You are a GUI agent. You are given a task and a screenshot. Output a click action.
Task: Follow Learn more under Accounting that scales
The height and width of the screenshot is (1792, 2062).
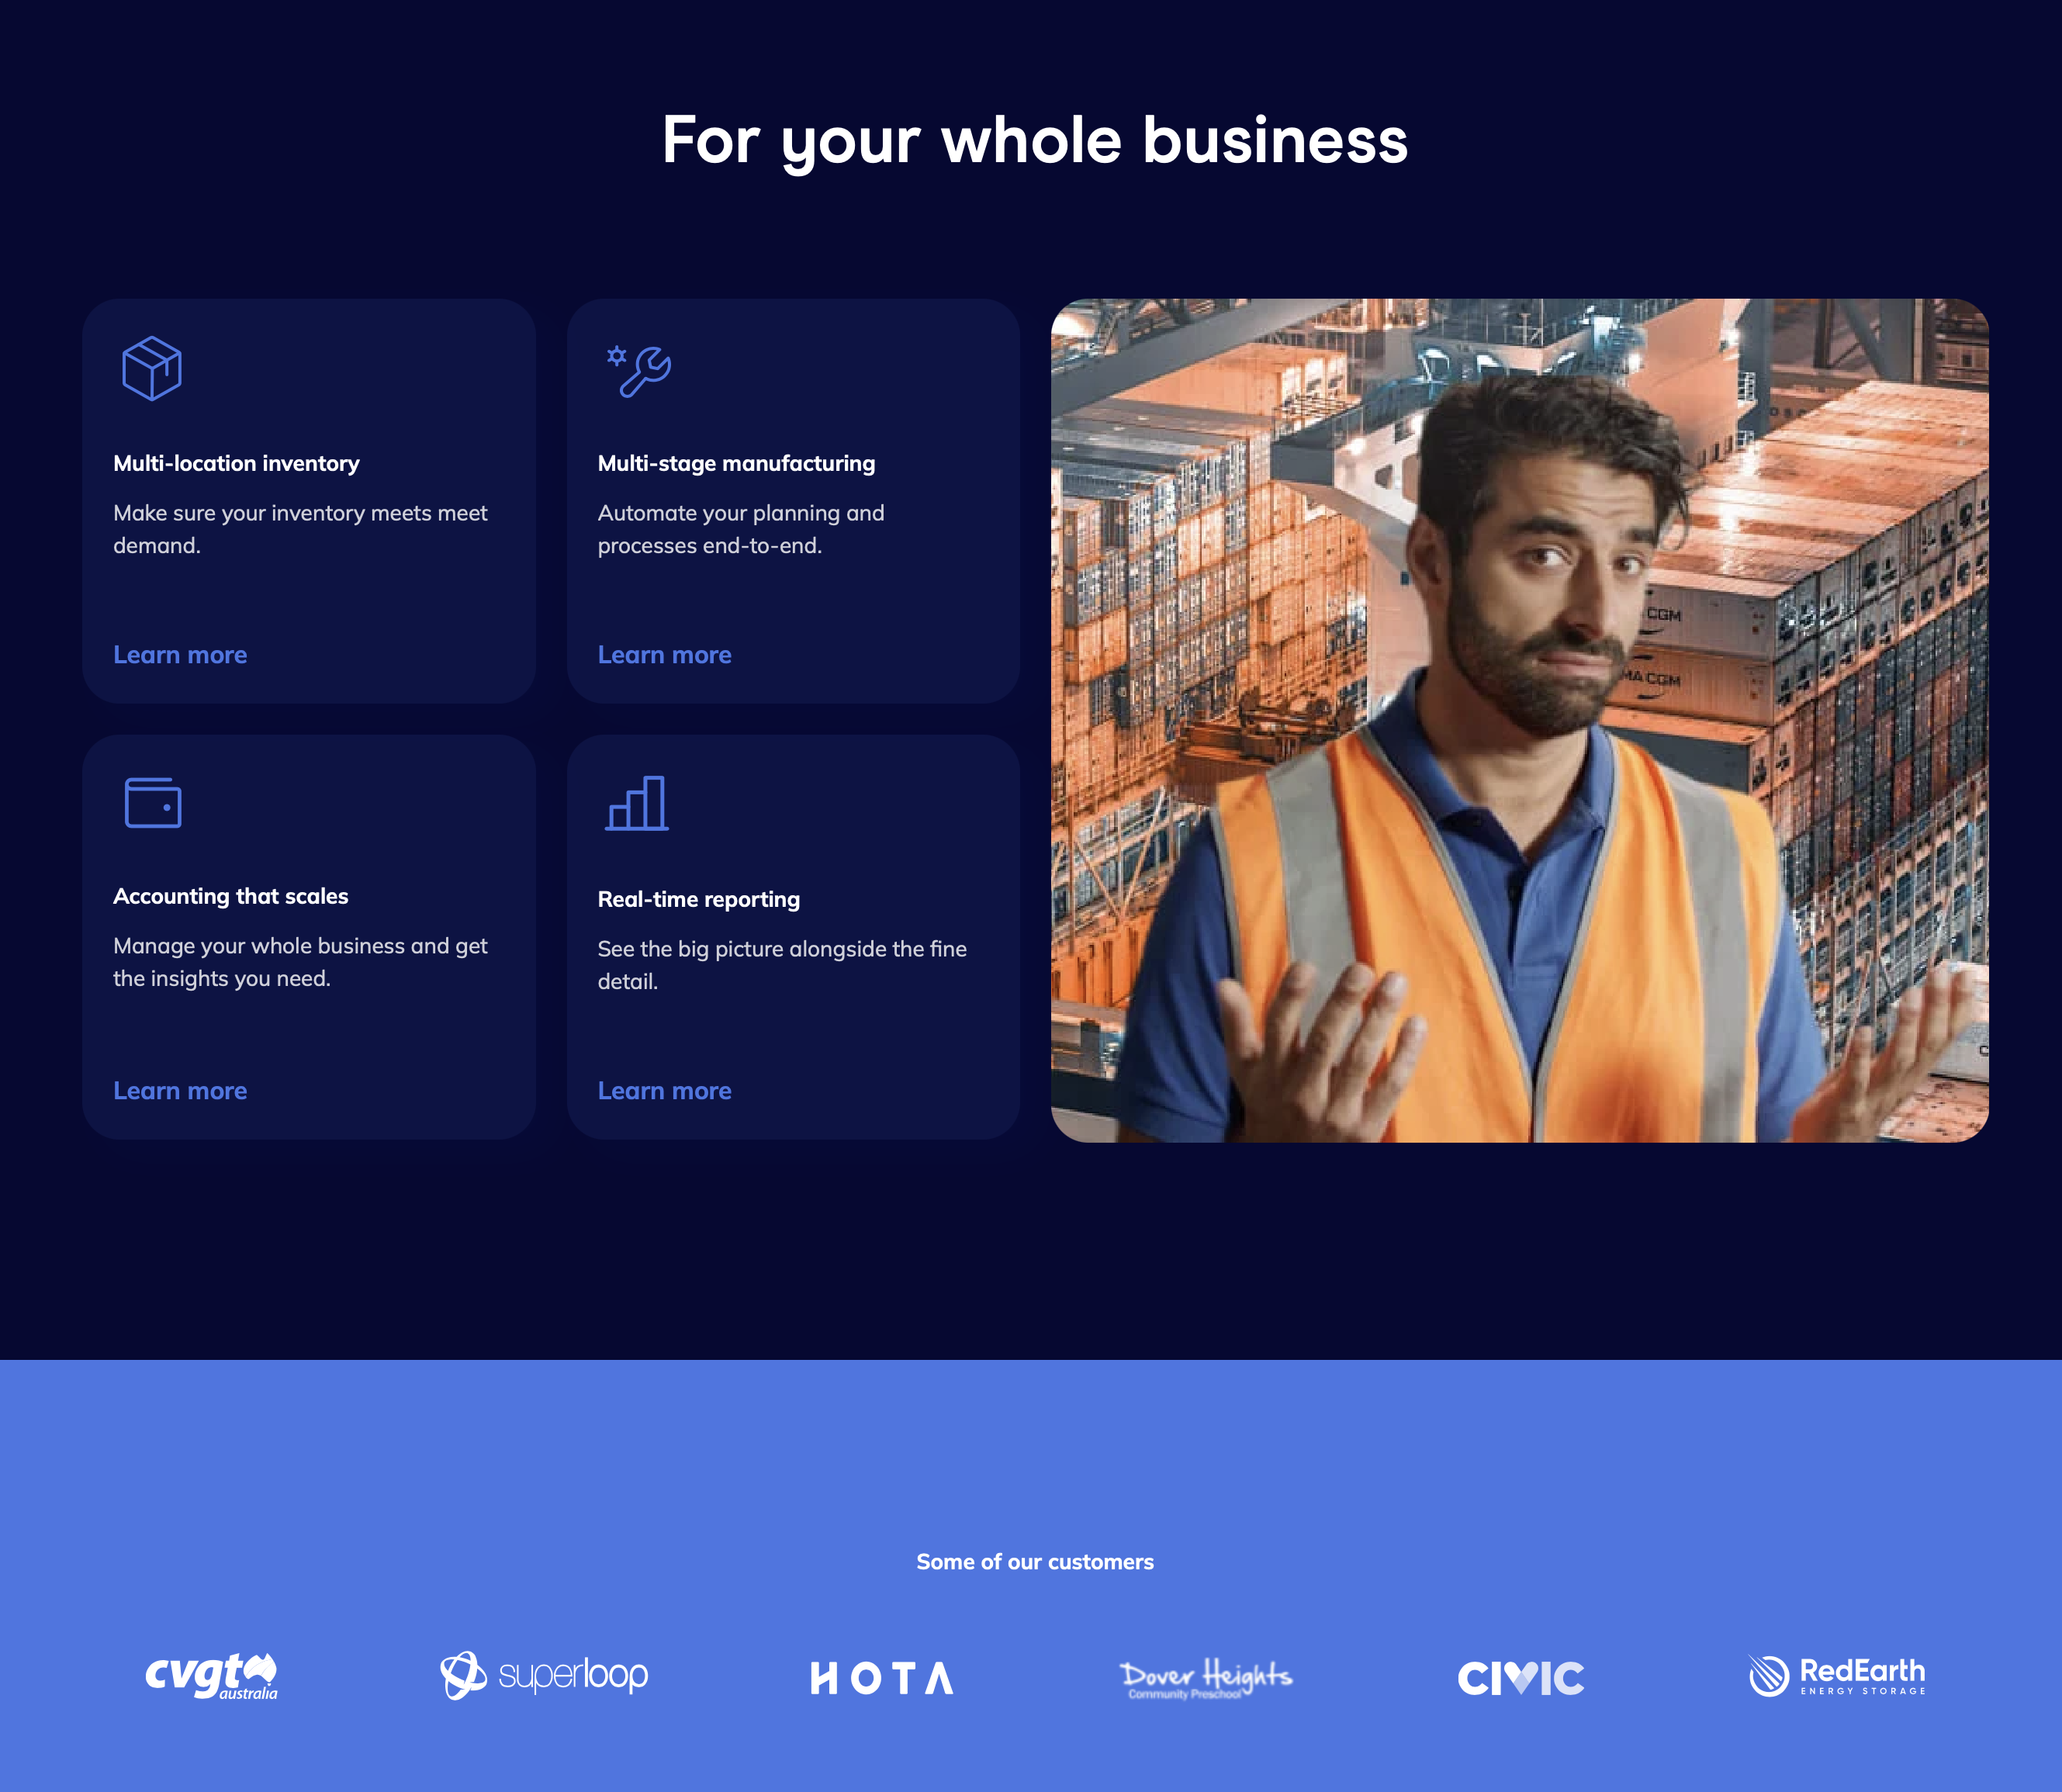(x=180, y=1091)
